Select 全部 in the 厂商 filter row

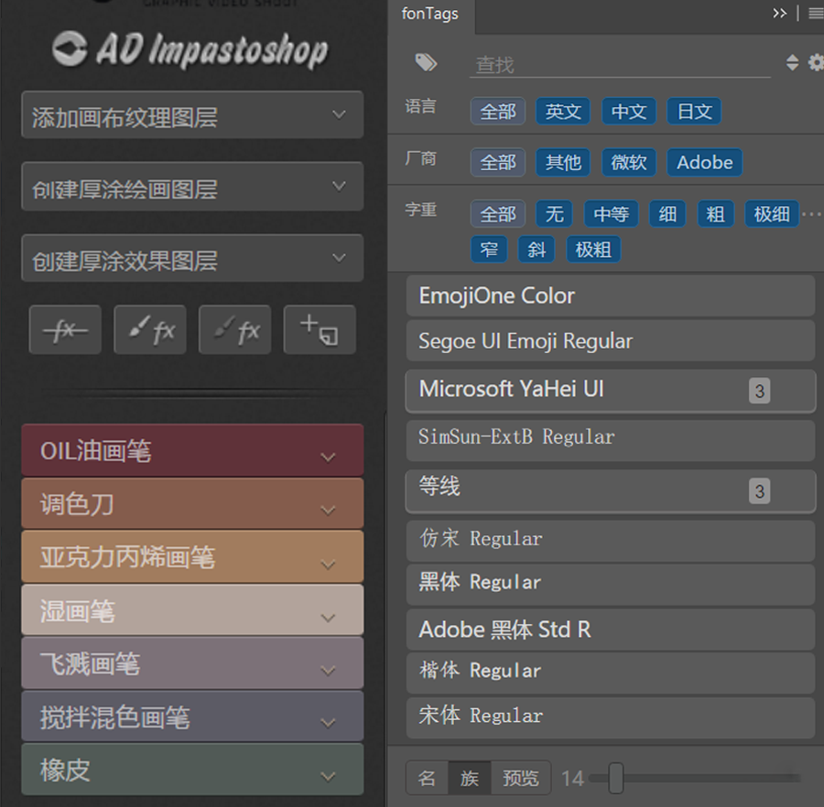[498, 162]
